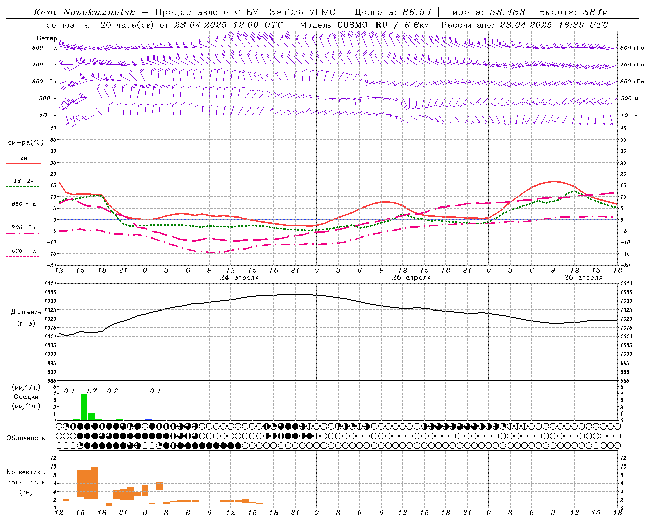This screenshot has width=647, height=517.
Task: Click the (мм/3ч.) precipitation unit label
Action: (x=26, y=387)
